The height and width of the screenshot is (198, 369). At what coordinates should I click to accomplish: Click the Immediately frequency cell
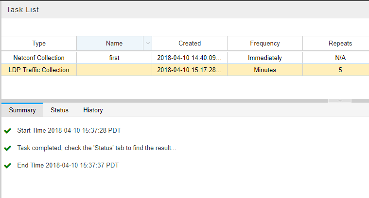265,58
